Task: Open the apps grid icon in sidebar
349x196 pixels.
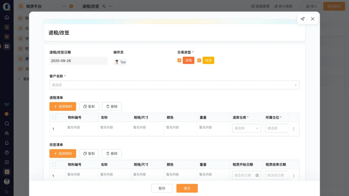Action: 7,162
